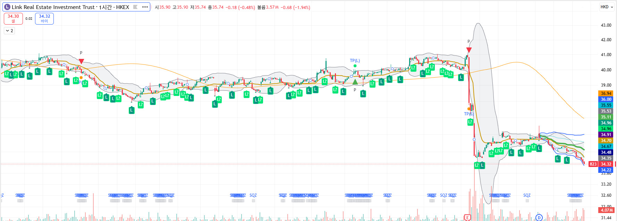Click the TP(L) signal label
The height and width of the screenshot is (221, 617).
click(x=355, y=61)
